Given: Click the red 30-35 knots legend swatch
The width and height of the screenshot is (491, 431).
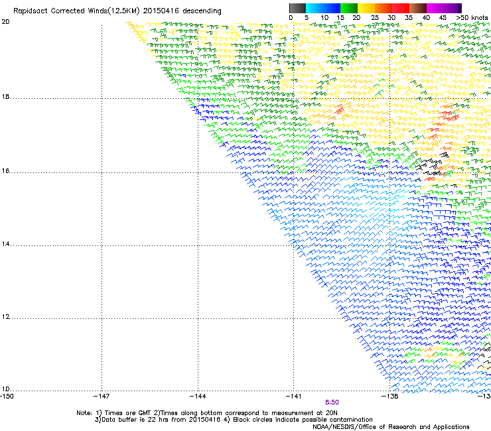Looking at the screenshot, I should 401,8.
